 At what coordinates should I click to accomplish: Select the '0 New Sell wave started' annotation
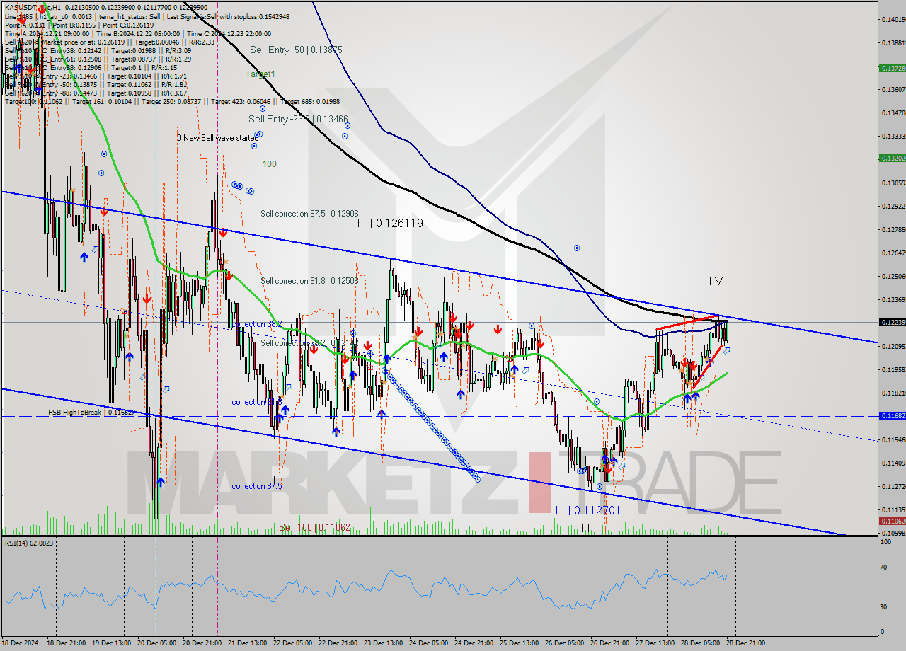217,138
